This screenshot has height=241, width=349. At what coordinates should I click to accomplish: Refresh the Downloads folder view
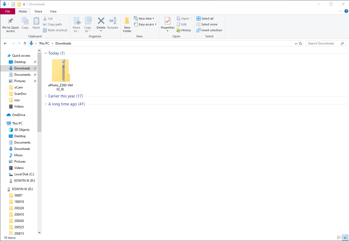coord(300,43)
